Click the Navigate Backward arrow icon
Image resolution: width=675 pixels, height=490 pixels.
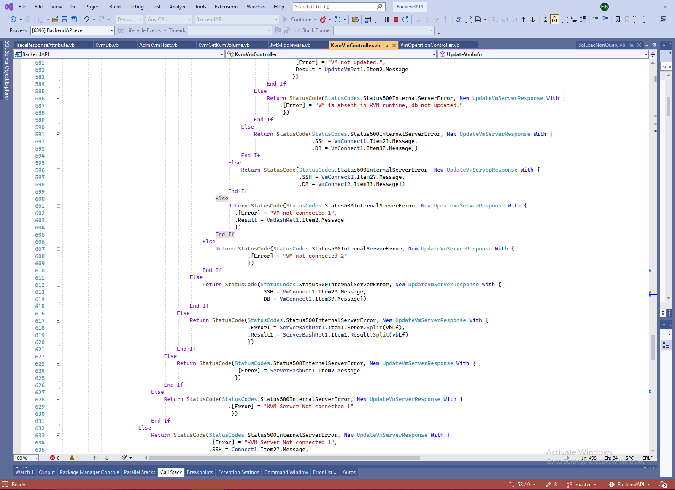pyautogui.click(x=13, y=19)
